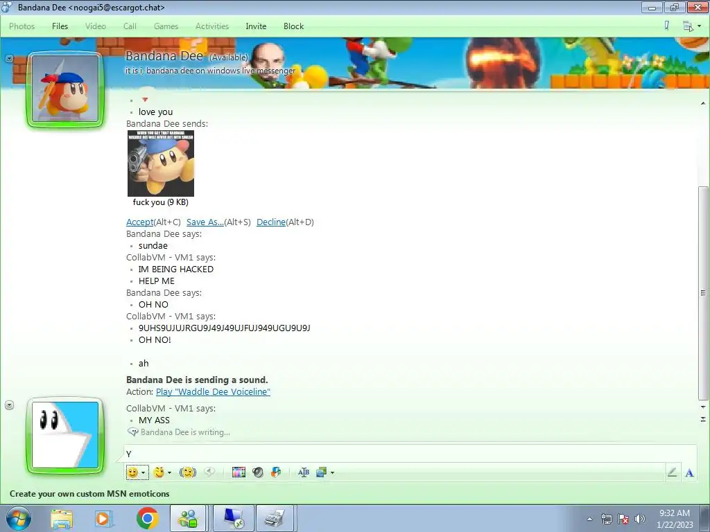Switch to text typing mode A
The height and width of the screenshot is (532, 710).
point(690,472)
